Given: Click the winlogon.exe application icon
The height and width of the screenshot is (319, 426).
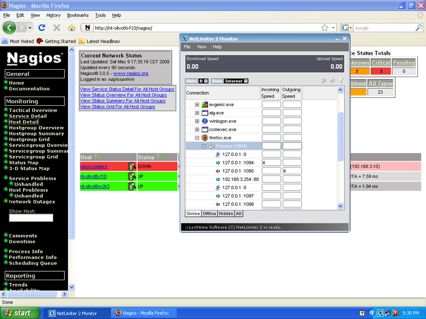Looking at the screenshot, I should pos(205,121).
